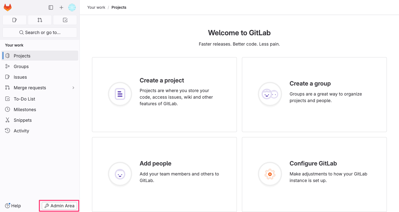Open Snippets in the sidebar
The height and width of the screenshot is (212, 399).
pos(40,120)
